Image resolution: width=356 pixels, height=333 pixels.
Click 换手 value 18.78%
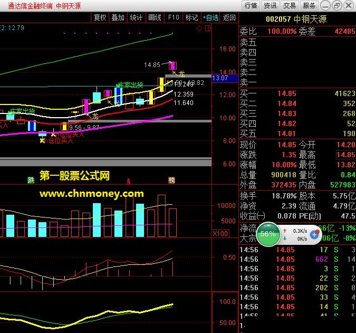pos(284,196)
